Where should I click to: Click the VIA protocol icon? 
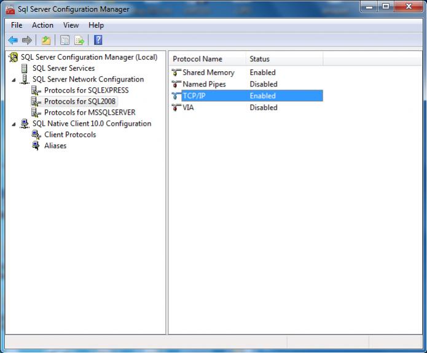(x=176, y=107)
